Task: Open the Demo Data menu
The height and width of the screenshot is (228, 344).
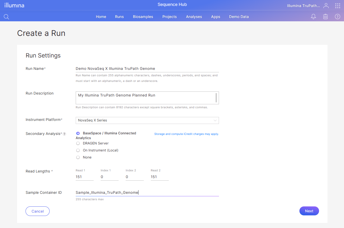Action: [239, 17]
